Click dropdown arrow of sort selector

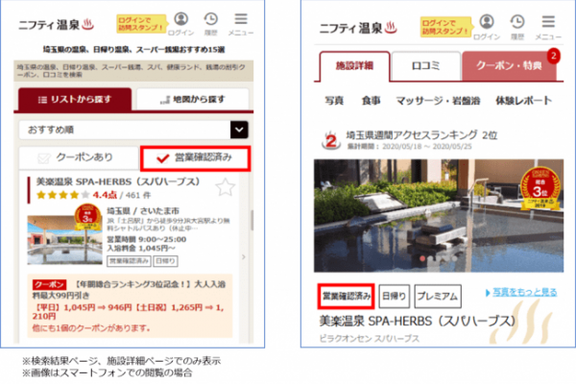tap(239, 130)
